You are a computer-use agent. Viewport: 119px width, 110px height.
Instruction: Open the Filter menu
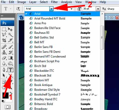tap(54, 2)
